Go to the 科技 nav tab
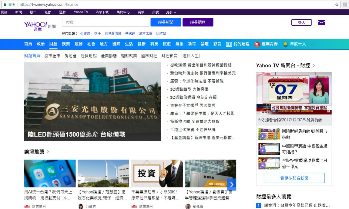 (x=154, y=44)
